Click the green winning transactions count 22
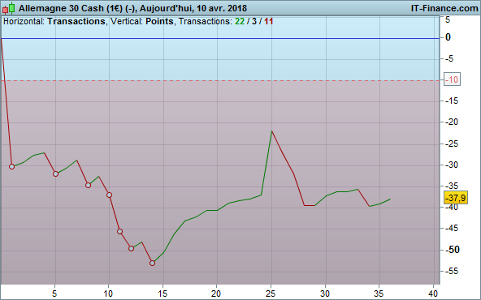 coord(240,21)
